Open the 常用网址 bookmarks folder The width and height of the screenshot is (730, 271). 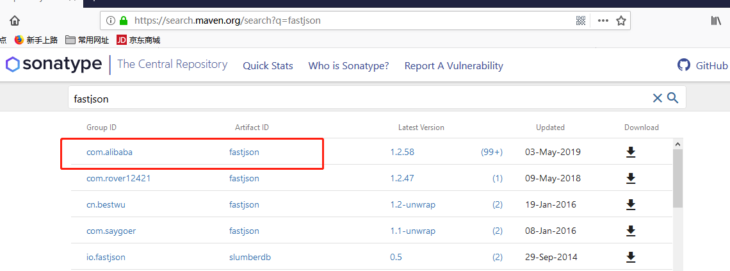(x=87, y=40)
